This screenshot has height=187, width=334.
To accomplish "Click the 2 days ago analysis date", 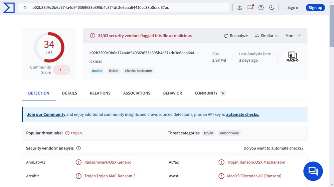I will pos(248,60).
